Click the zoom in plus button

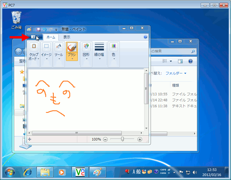click(140, 139)
